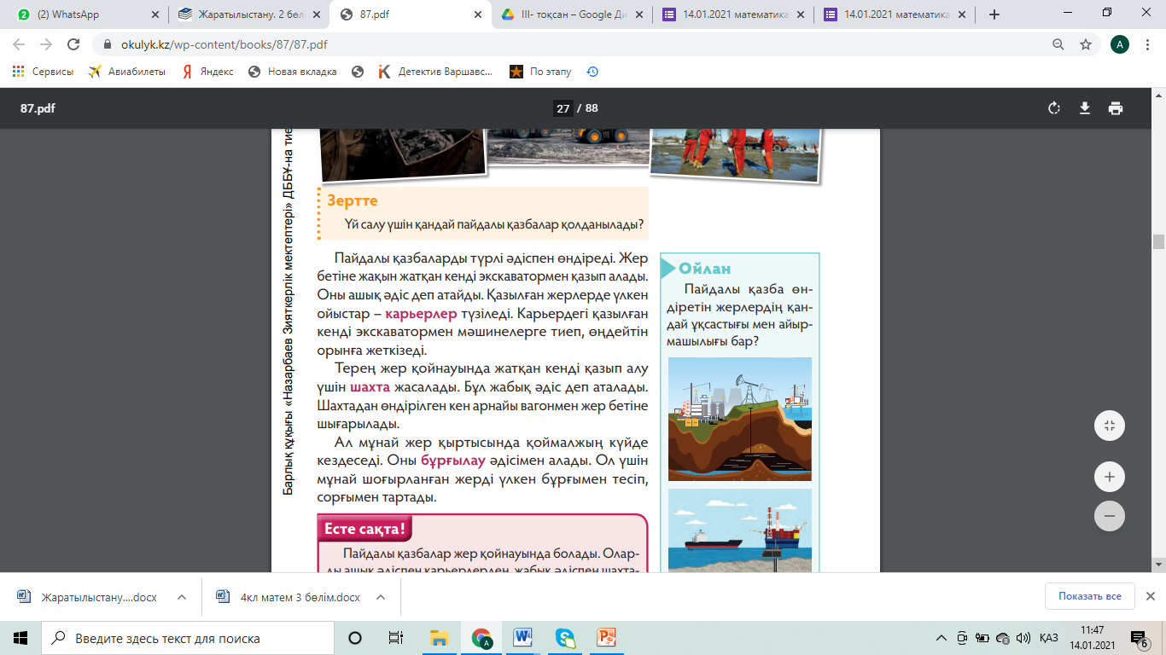Open PowerPoint from the taskbar

[x=607, y=637]
